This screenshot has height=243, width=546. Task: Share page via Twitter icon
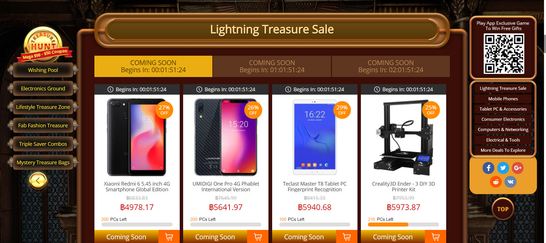pos(503,168)
